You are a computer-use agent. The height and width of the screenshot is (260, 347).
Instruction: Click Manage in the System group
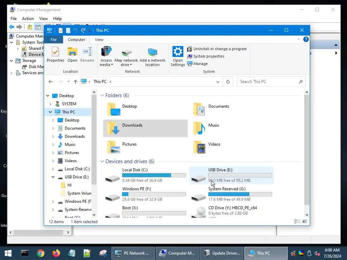click(x=198, y=64)
